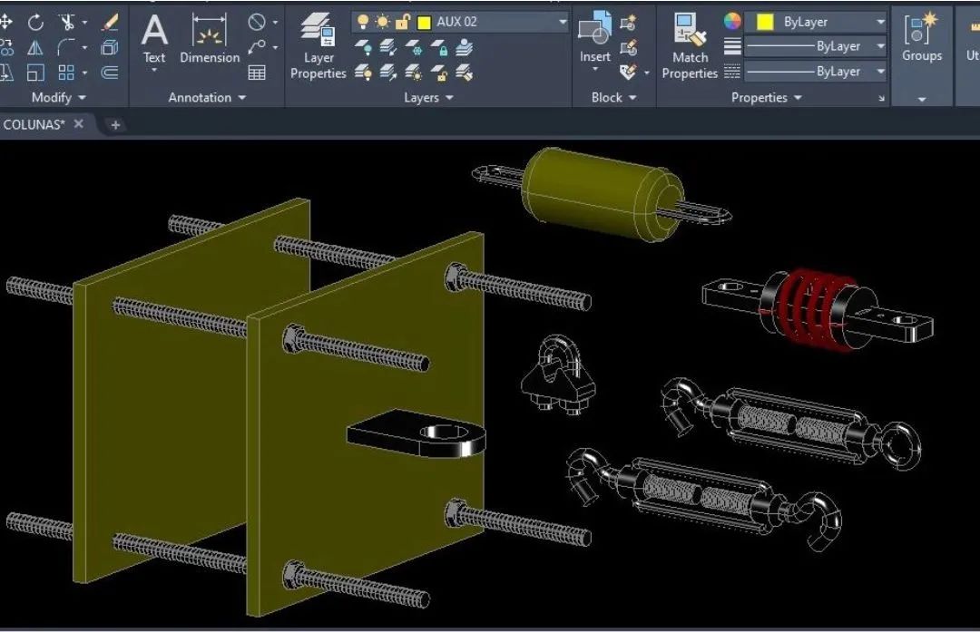Close the COLUNAS* drawing tab
This screenshot has height=632, width=980.
pos(79,123)
